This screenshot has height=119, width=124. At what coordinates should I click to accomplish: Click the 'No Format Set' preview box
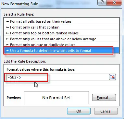[x=56, y=98]
